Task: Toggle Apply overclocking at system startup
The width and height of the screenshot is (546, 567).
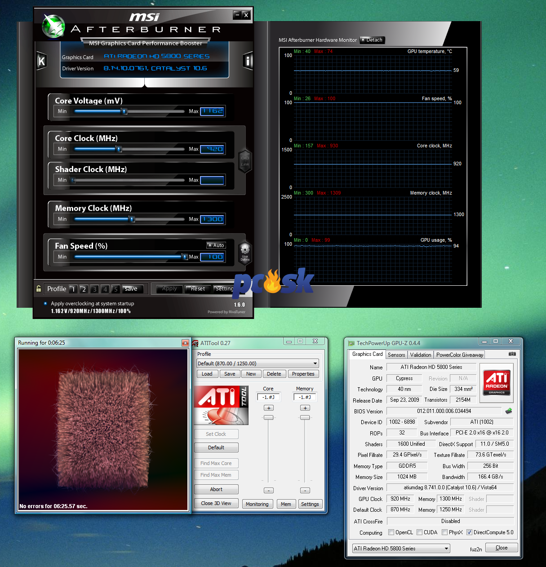Action: pyautogui.click(x=45, y=303)
